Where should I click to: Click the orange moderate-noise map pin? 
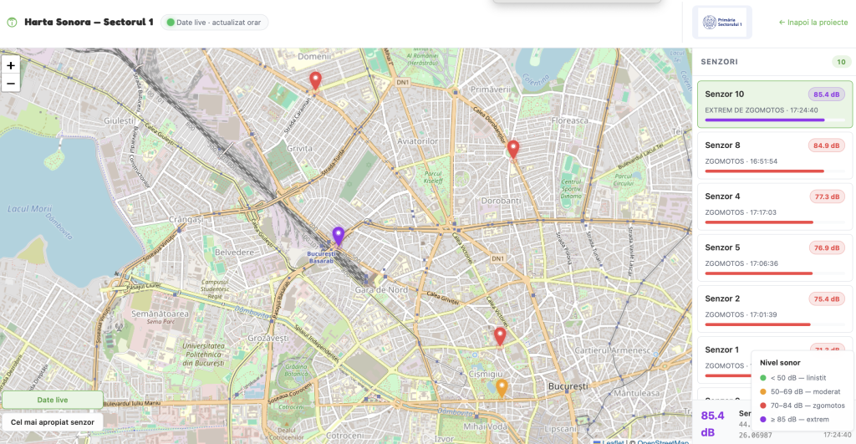(x=502, y=387)
